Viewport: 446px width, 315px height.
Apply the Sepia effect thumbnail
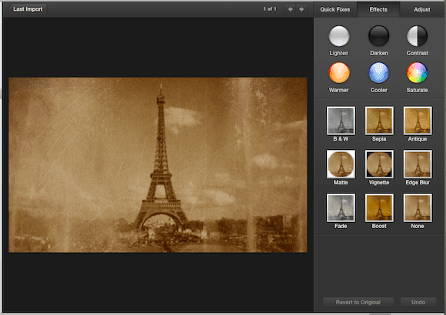[379, 121]
